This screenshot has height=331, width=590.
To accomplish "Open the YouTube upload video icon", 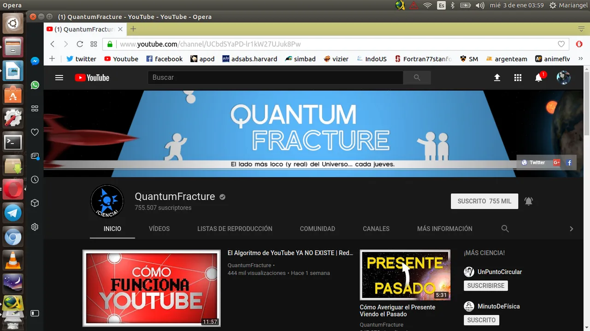I will pos(497,78).
